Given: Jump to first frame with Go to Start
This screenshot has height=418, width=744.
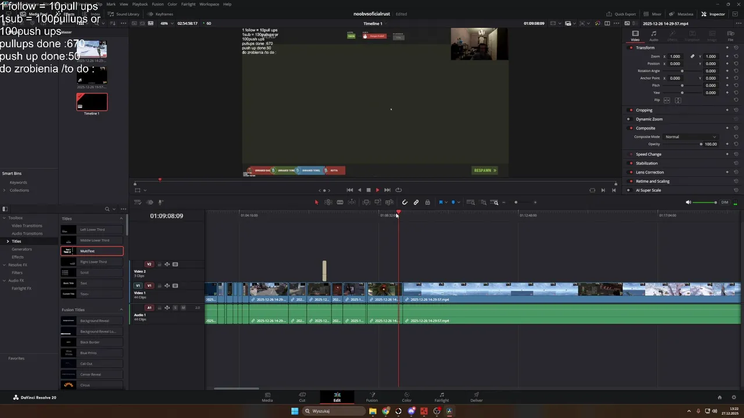Looking at the screenshot, I should (349, 190).
